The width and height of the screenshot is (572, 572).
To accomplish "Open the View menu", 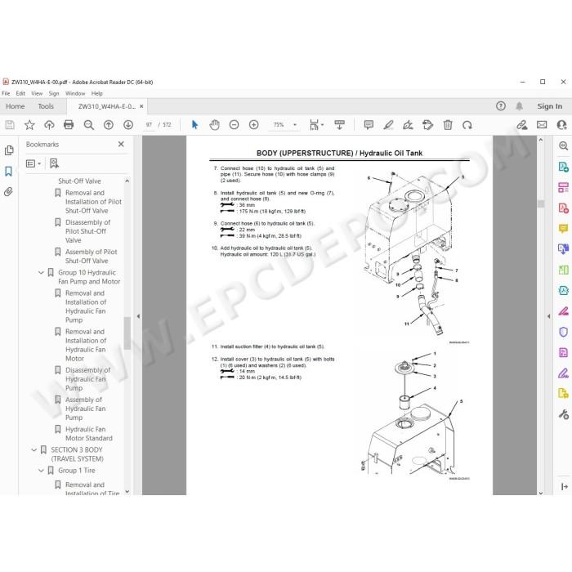I will click(x=37, y=93).
